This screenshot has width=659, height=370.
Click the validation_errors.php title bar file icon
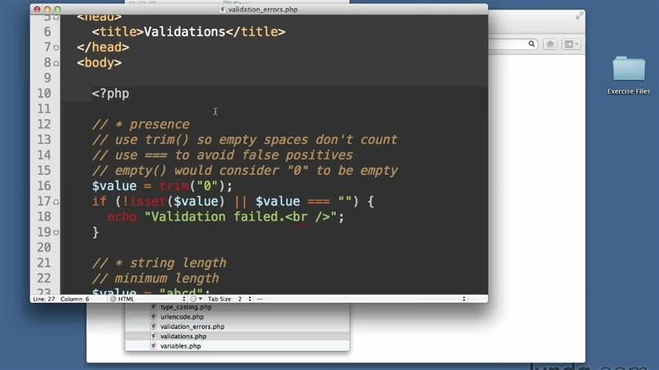pyautogui.click(x=222, y=9)
